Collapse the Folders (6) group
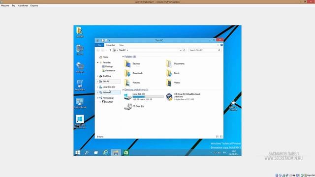This screenshot has height=177, width=315. point(123,57)
